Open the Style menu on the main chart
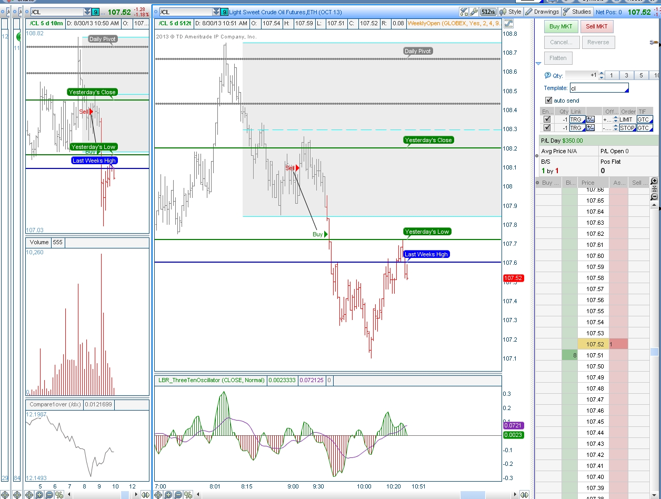This screenshot has height=499, width=661. (x=511, y=12)
